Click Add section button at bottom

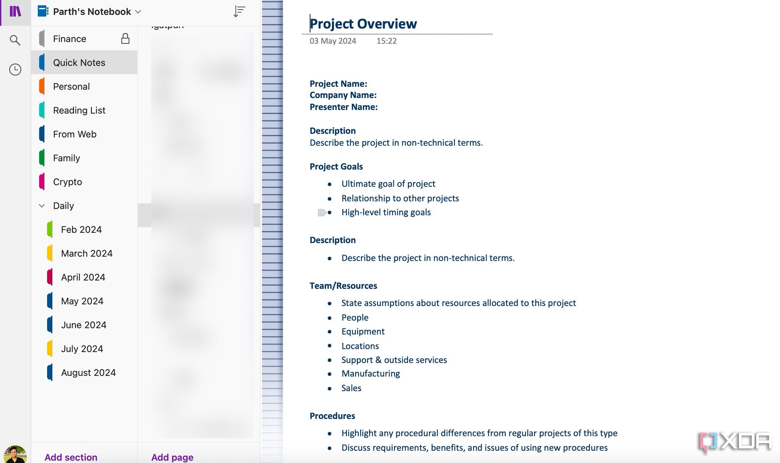(71, 456)
